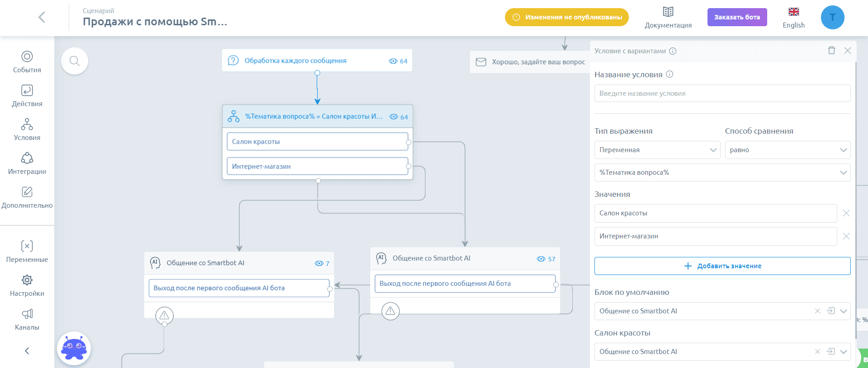Open the Условия sidebar section

(27, 130)
